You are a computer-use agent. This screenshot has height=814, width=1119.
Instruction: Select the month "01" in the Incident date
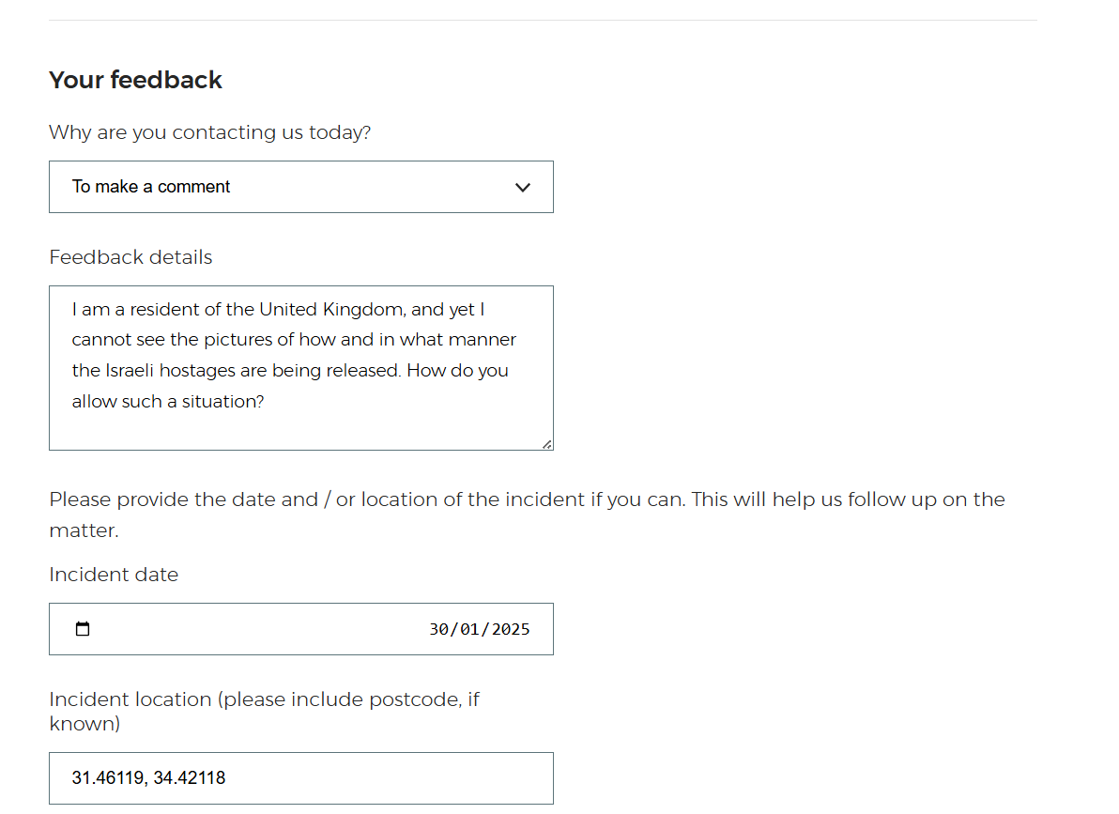(x=469, y=629)
